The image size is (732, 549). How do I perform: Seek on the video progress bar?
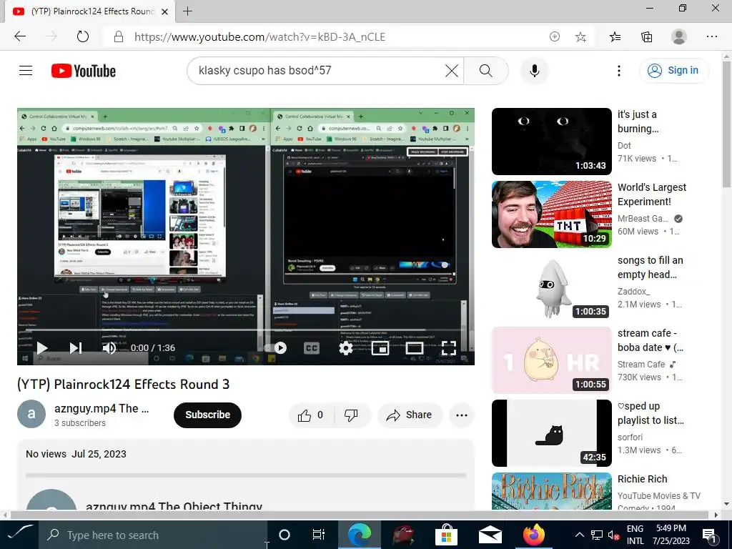(246, 330)
